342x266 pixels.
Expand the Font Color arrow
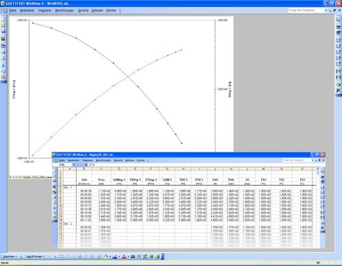click(x=128, y=256)
